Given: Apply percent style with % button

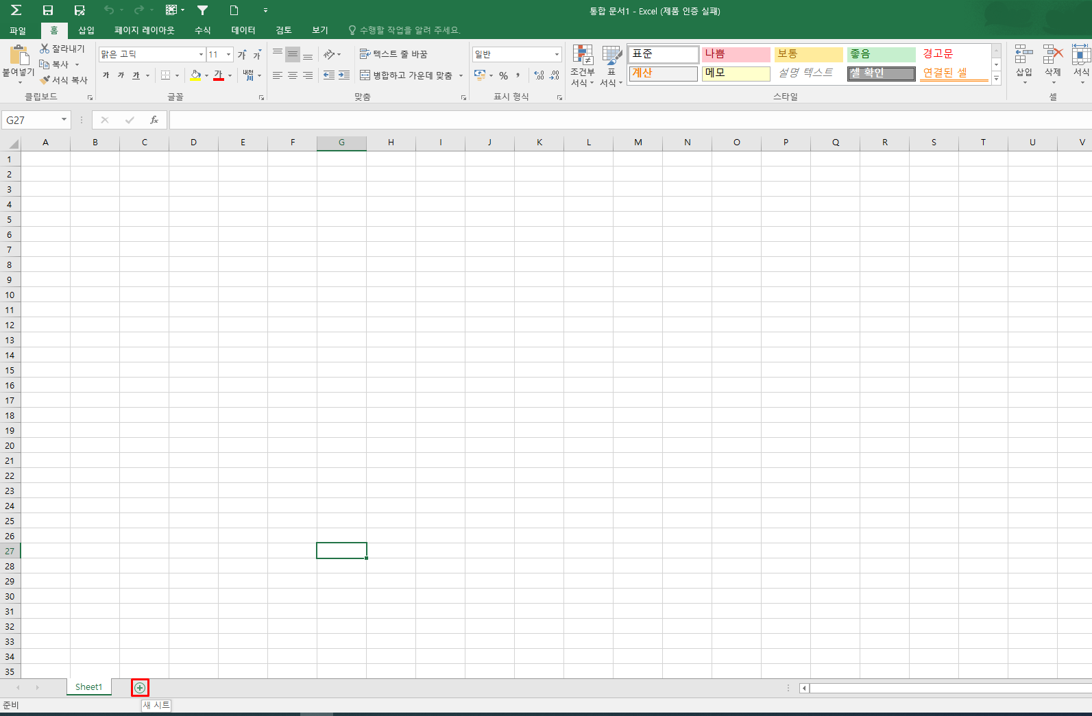Looking at the screenshot, I should click(x=503, y=75).
